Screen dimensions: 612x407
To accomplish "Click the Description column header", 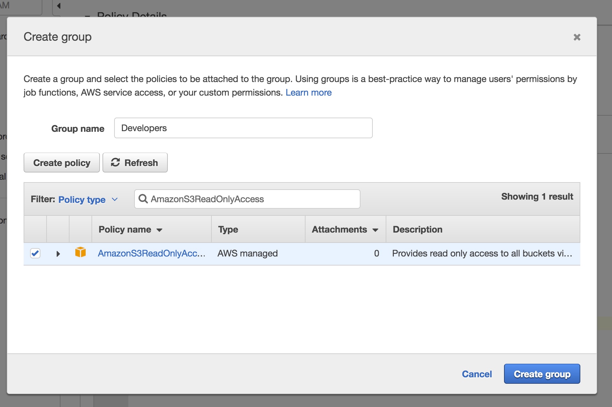I will (x=418, y=229).
